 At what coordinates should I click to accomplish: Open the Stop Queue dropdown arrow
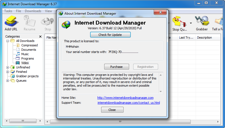191,23
